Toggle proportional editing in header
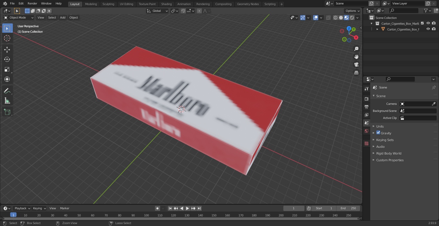This screenshot has width=439, height=226. [x=199, y=11]
